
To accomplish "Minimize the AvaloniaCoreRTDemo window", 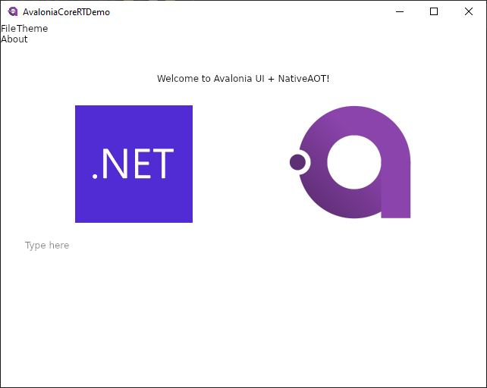I will 400,12.
